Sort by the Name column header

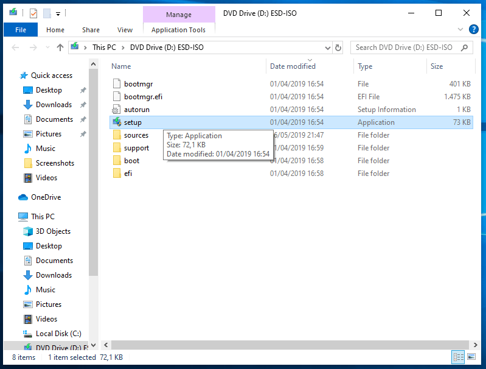click(121, 66)
